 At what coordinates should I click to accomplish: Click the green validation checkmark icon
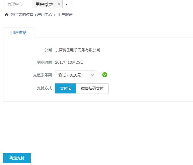105,75
